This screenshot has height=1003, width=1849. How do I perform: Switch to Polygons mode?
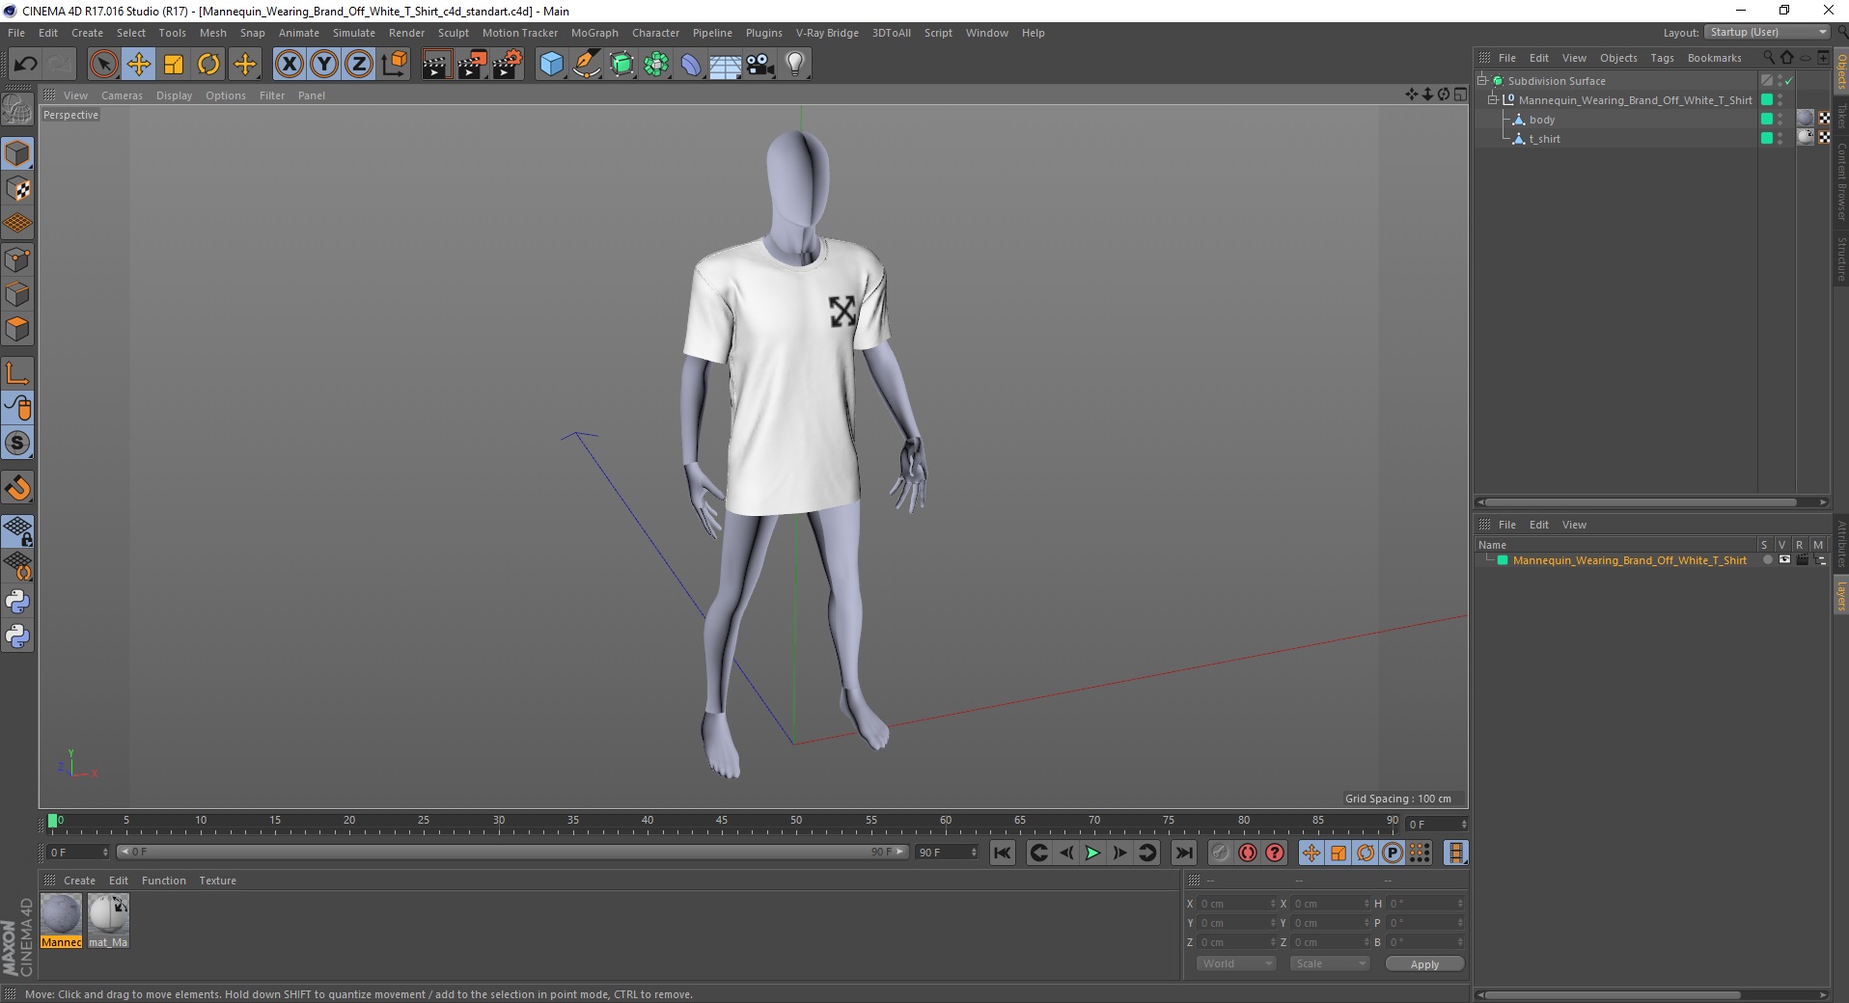[17, 329]
